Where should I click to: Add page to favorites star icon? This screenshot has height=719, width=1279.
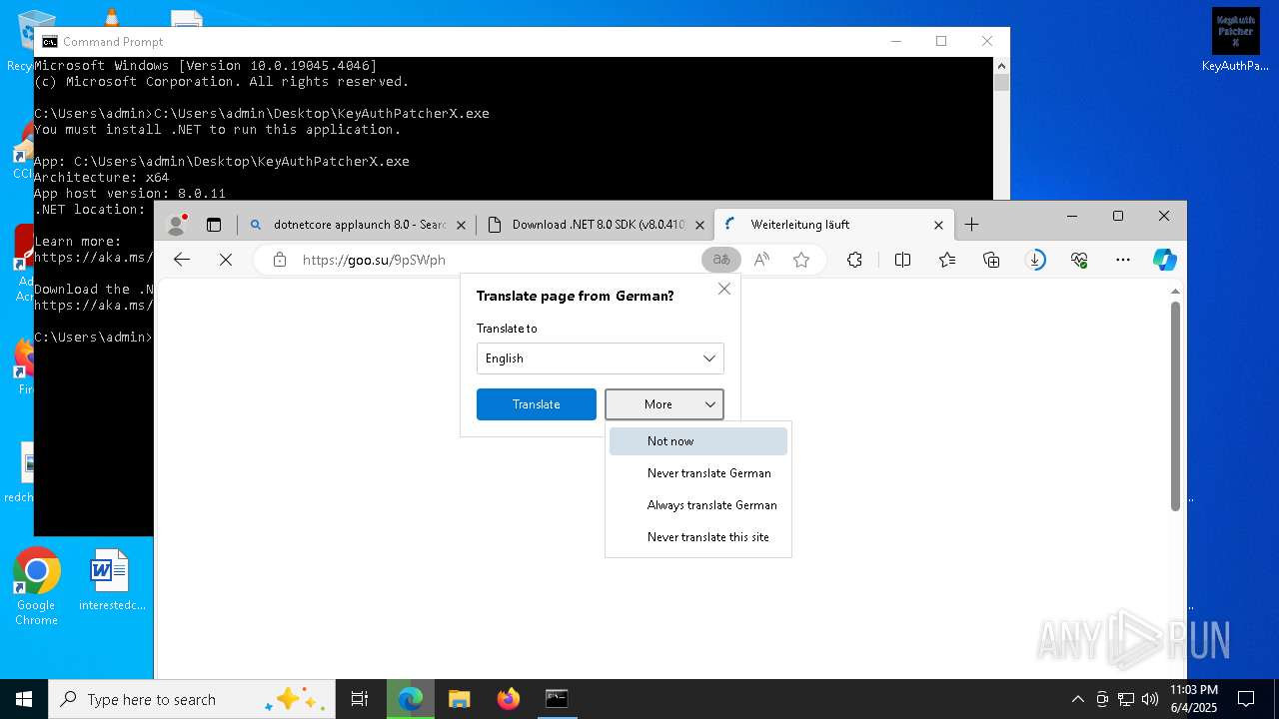pos(801,260)
